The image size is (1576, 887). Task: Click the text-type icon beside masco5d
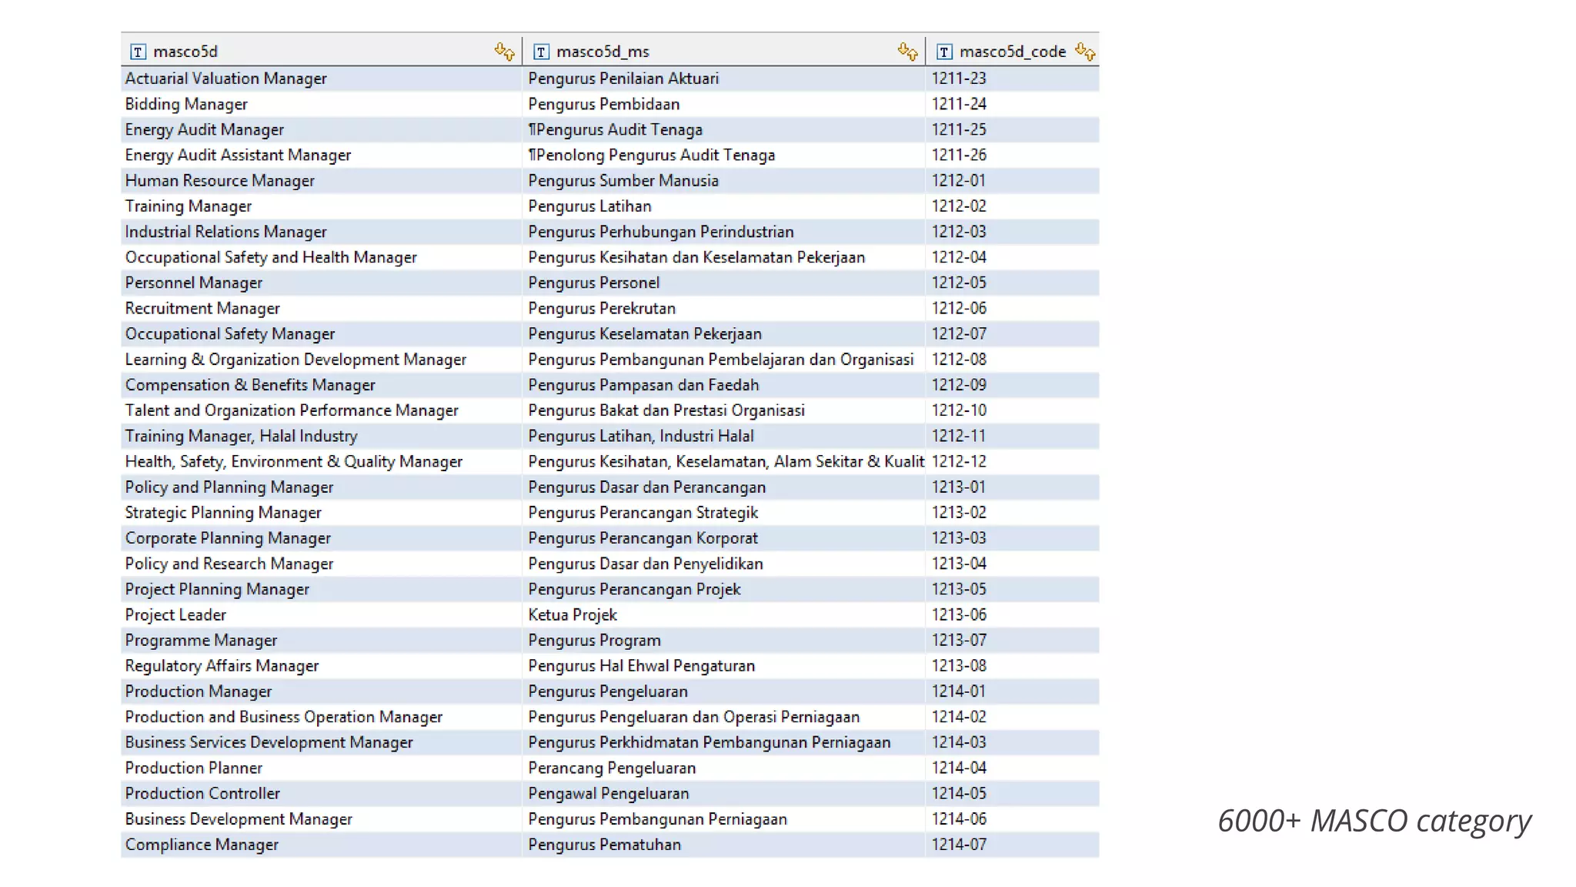click(x=138, y=52)
